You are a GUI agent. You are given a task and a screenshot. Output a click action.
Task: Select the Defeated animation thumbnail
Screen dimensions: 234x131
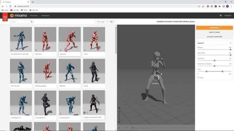(x=45, y=39)
